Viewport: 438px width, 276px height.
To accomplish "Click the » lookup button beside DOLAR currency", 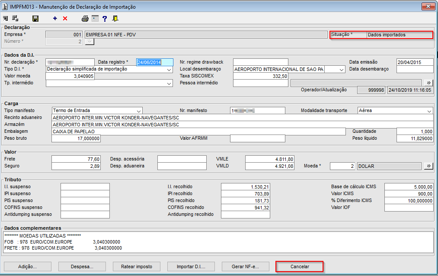I will pos(428,166).
